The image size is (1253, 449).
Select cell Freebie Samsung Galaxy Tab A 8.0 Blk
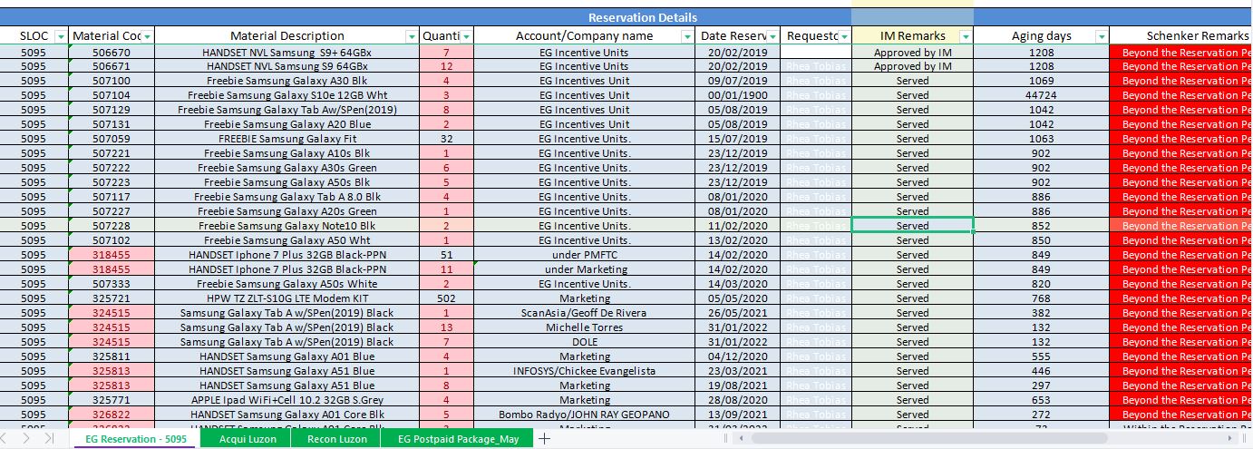coord(287,197)
